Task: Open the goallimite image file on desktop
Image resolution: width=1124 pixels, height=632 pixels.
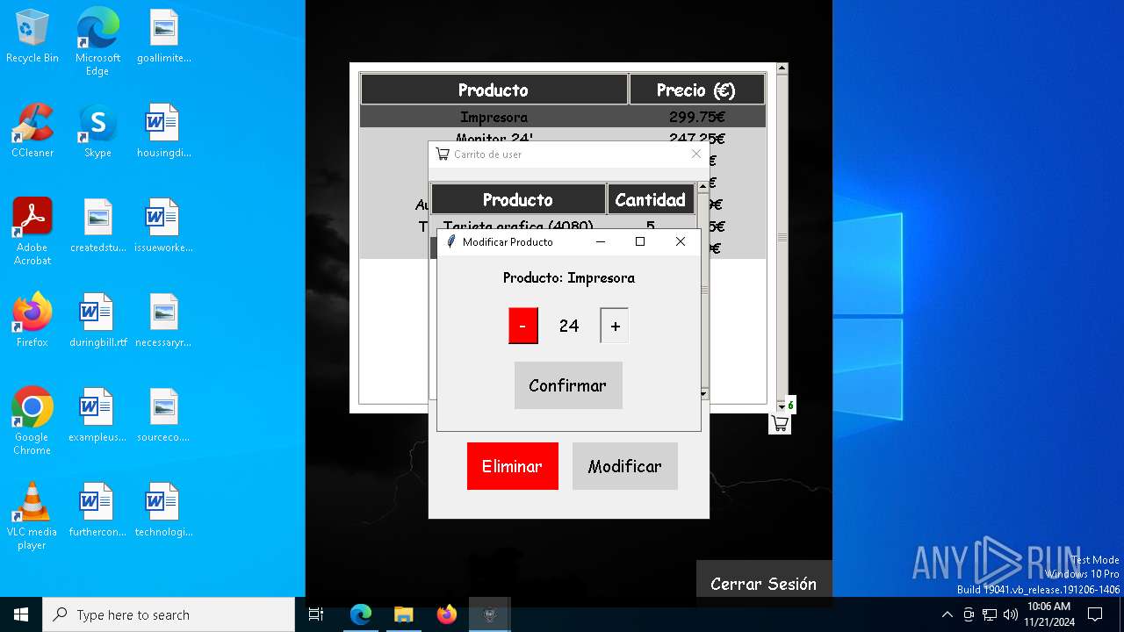Action: pyautogui.click(x=163, y=37)
